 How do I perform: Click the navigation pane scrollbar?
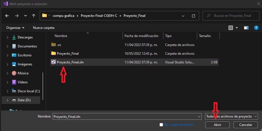point(43,86)
